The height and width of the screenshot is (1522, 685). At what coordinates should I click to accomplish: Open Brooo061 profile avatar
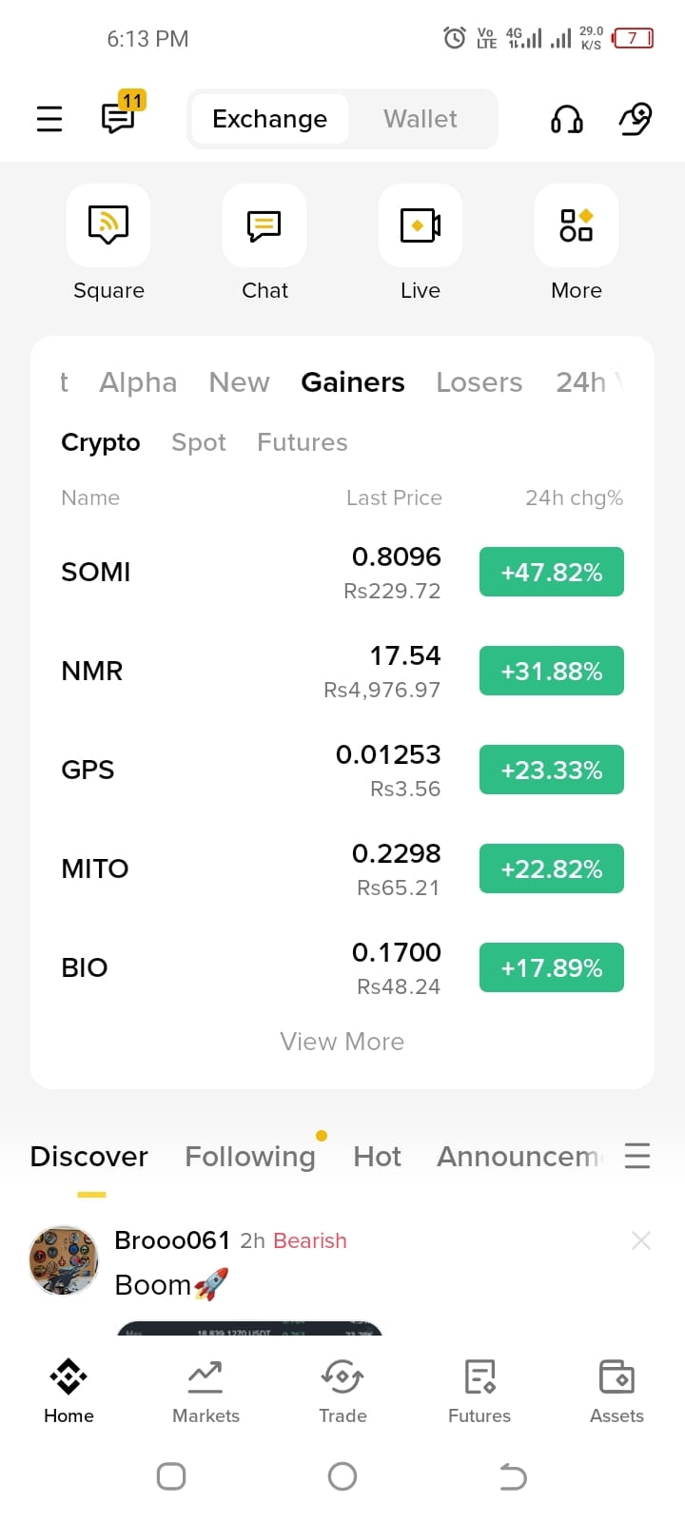64,1260
